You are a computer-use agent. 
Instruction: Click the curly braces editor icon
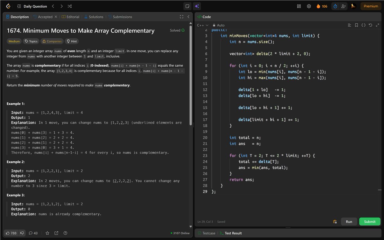pyautogui.click(x=364, y=25)
